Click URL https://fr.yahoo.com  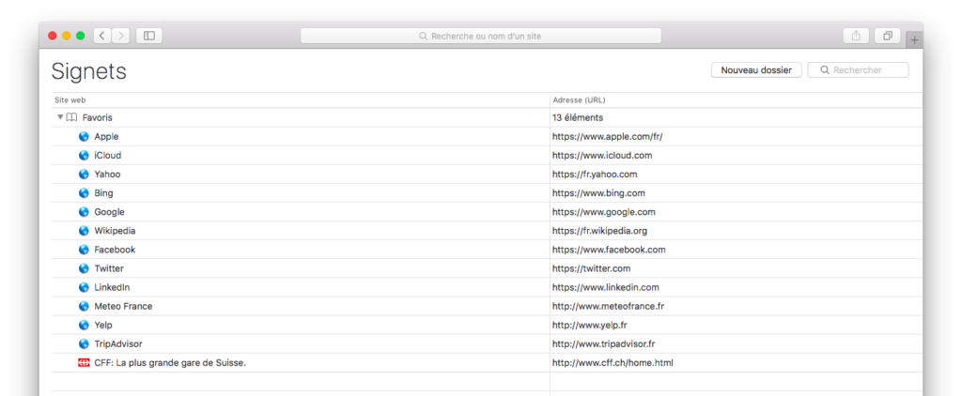point(595,175)
